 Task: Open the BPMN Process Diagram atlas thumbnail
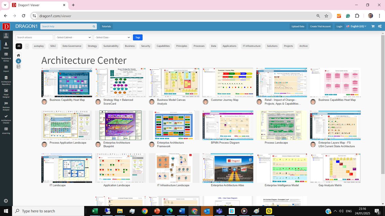point(227,125)
